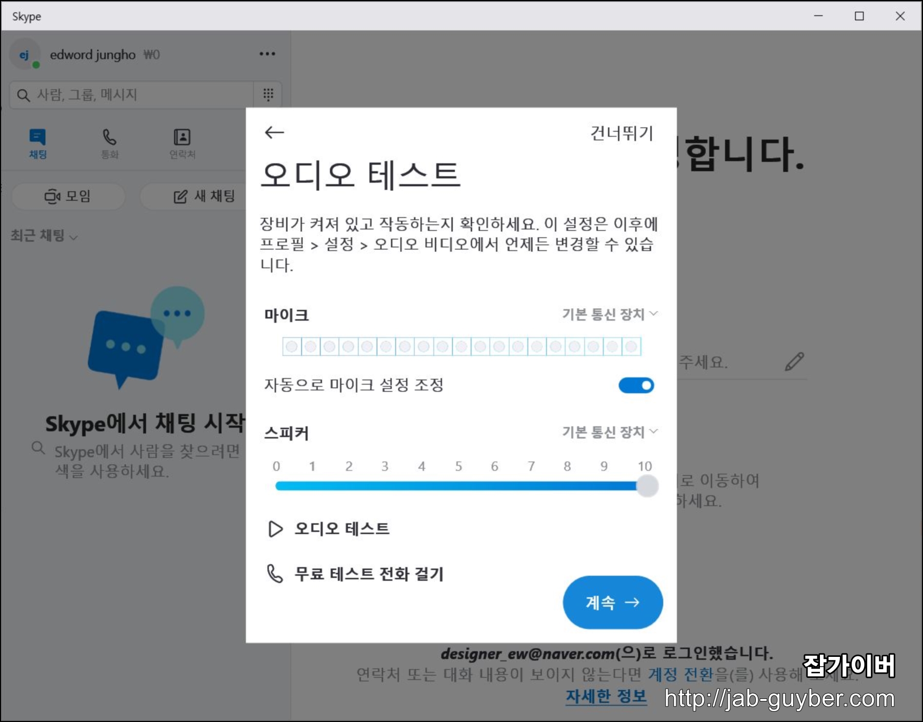
Task: Click the ej profile avatar
Action: (x=25, y=54)
